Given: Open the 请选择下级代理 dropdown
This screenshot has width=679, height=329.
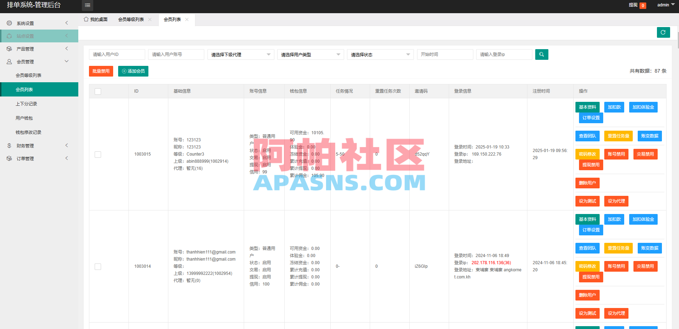Looking at the screenshot, I should point(241,54).
